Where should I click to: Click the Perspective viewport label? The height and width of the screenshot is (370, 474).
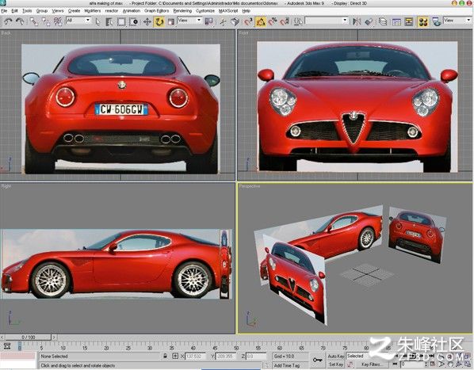pyautogui.click(x=250, y=186)
